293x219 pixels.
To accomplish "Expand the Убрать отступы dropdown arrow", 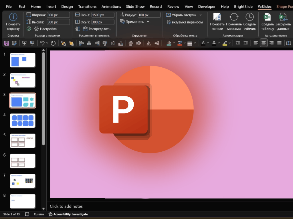I will click(201, 15).
